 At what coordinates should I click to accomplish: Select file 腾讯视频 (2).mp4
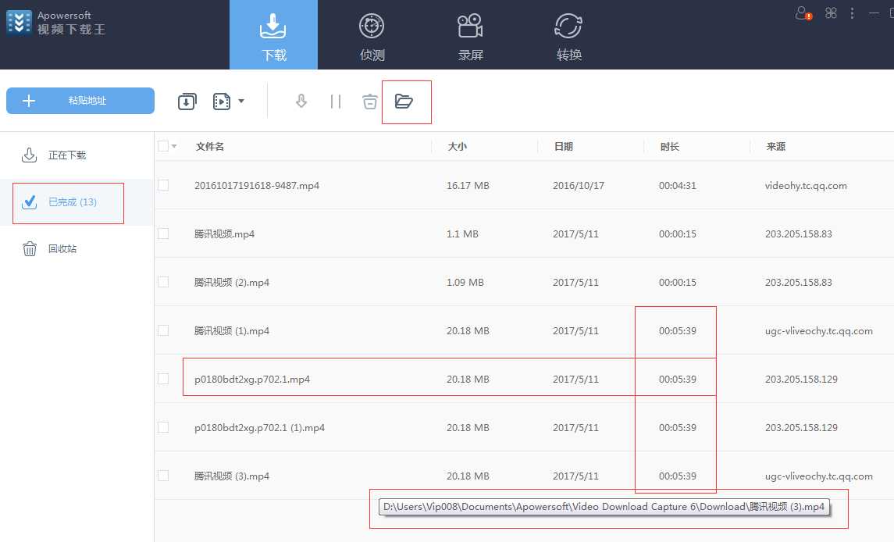tap(231, 283)
